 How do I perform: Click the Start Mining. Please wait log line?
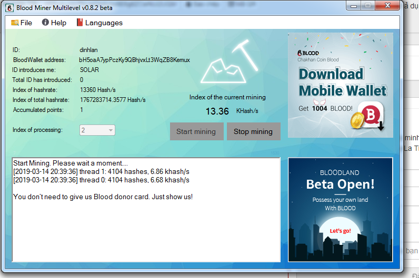pyautogui.click(x=71, y=163)
